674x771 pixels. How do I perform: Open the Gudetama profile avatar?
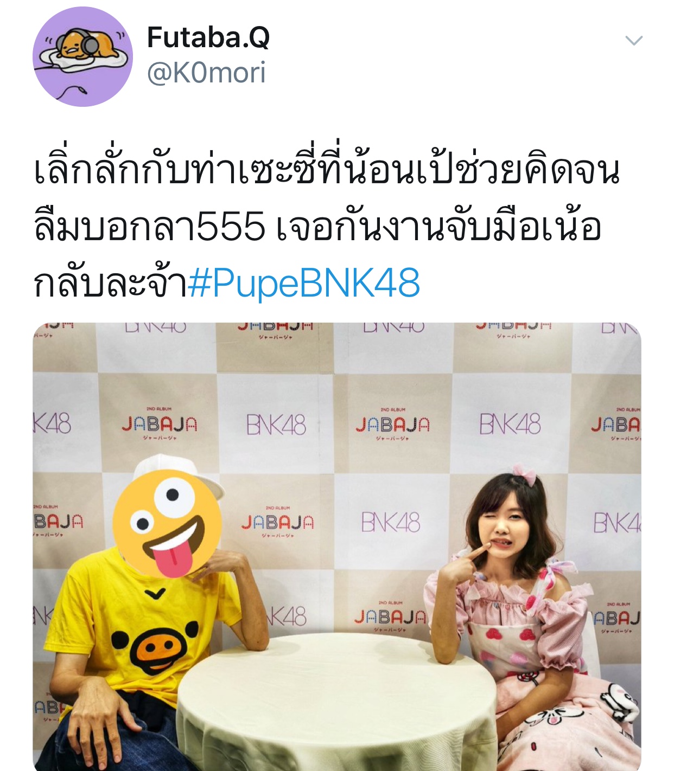point(82,56)
